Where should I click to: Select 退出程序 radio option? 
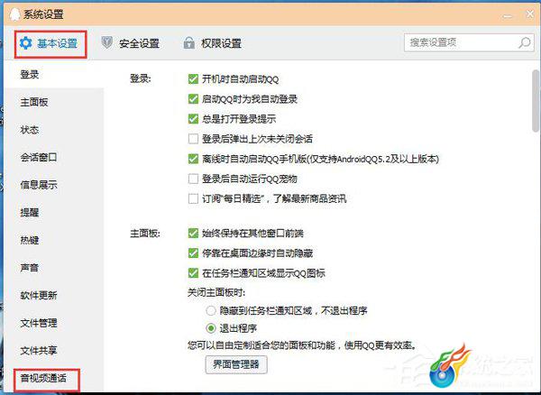[x=211, y=328]
